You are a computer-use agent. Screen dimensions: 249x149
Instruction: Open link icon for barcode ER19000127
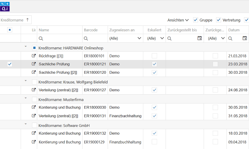(33, 90)
